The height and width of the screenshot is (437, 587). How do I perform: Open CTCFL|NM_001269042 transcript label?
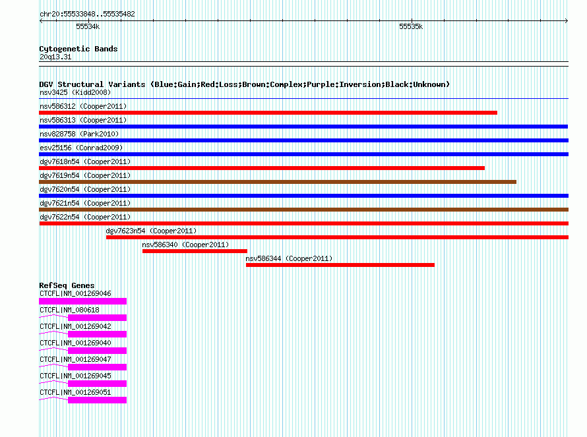point(75,327)
